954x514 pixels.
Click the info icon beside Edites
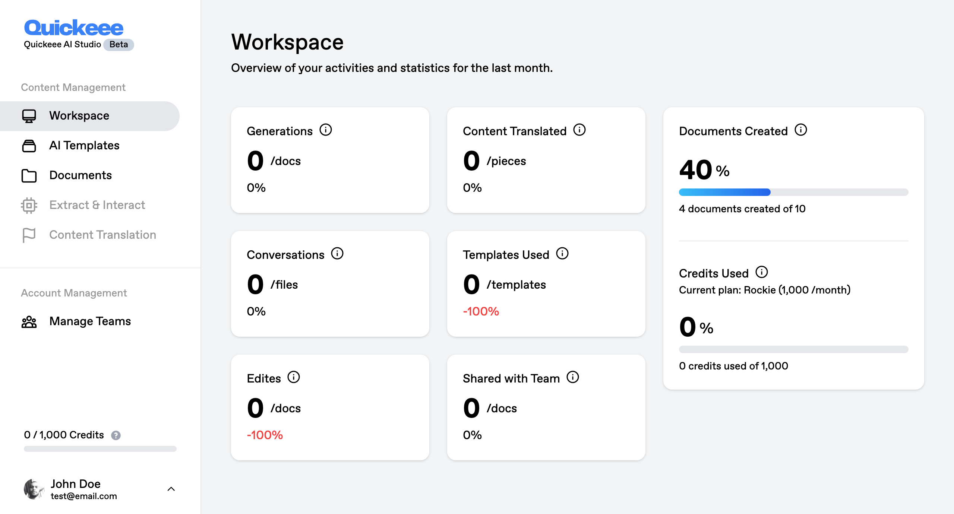293,377
